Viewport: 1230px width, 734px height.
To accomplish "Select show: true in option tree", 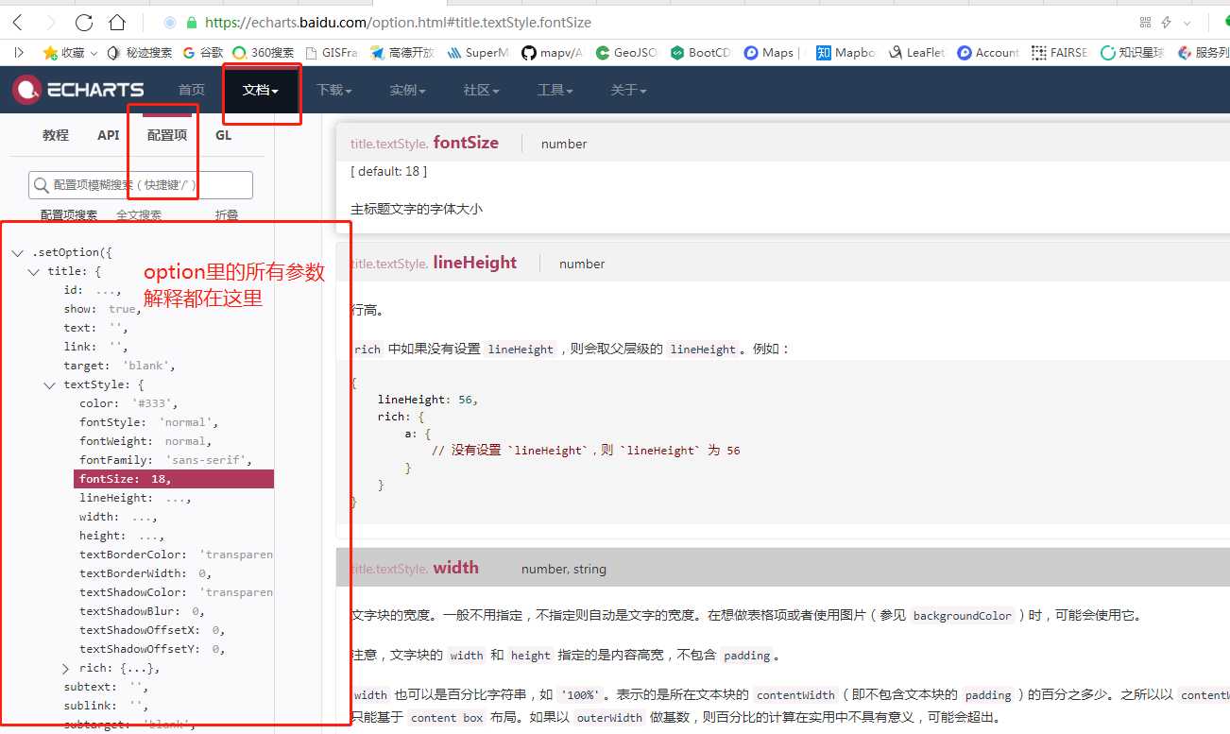I will pyautogui.click(x=101, y=309).
